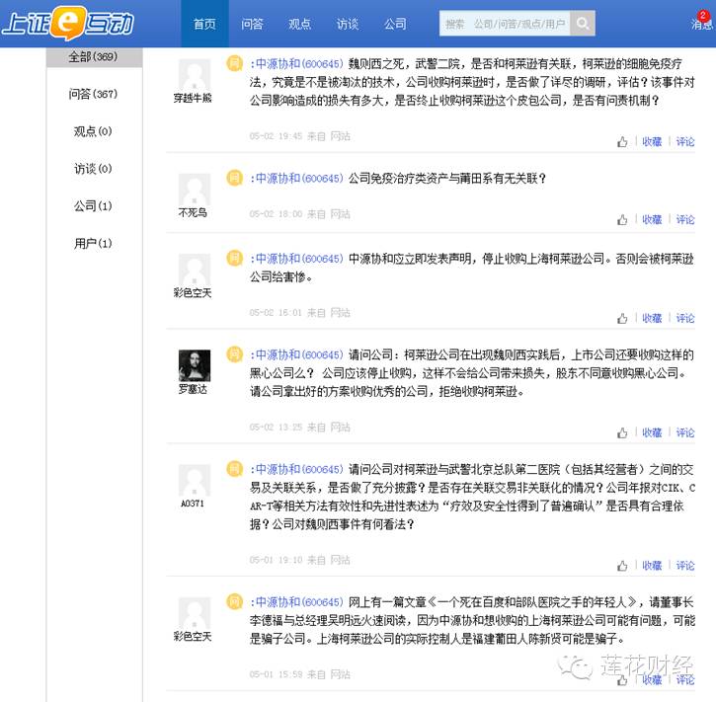The image size is (716, 702).
Task: Click 收藏 on the 05-02 16:01 post
Action: click(652, 319)
